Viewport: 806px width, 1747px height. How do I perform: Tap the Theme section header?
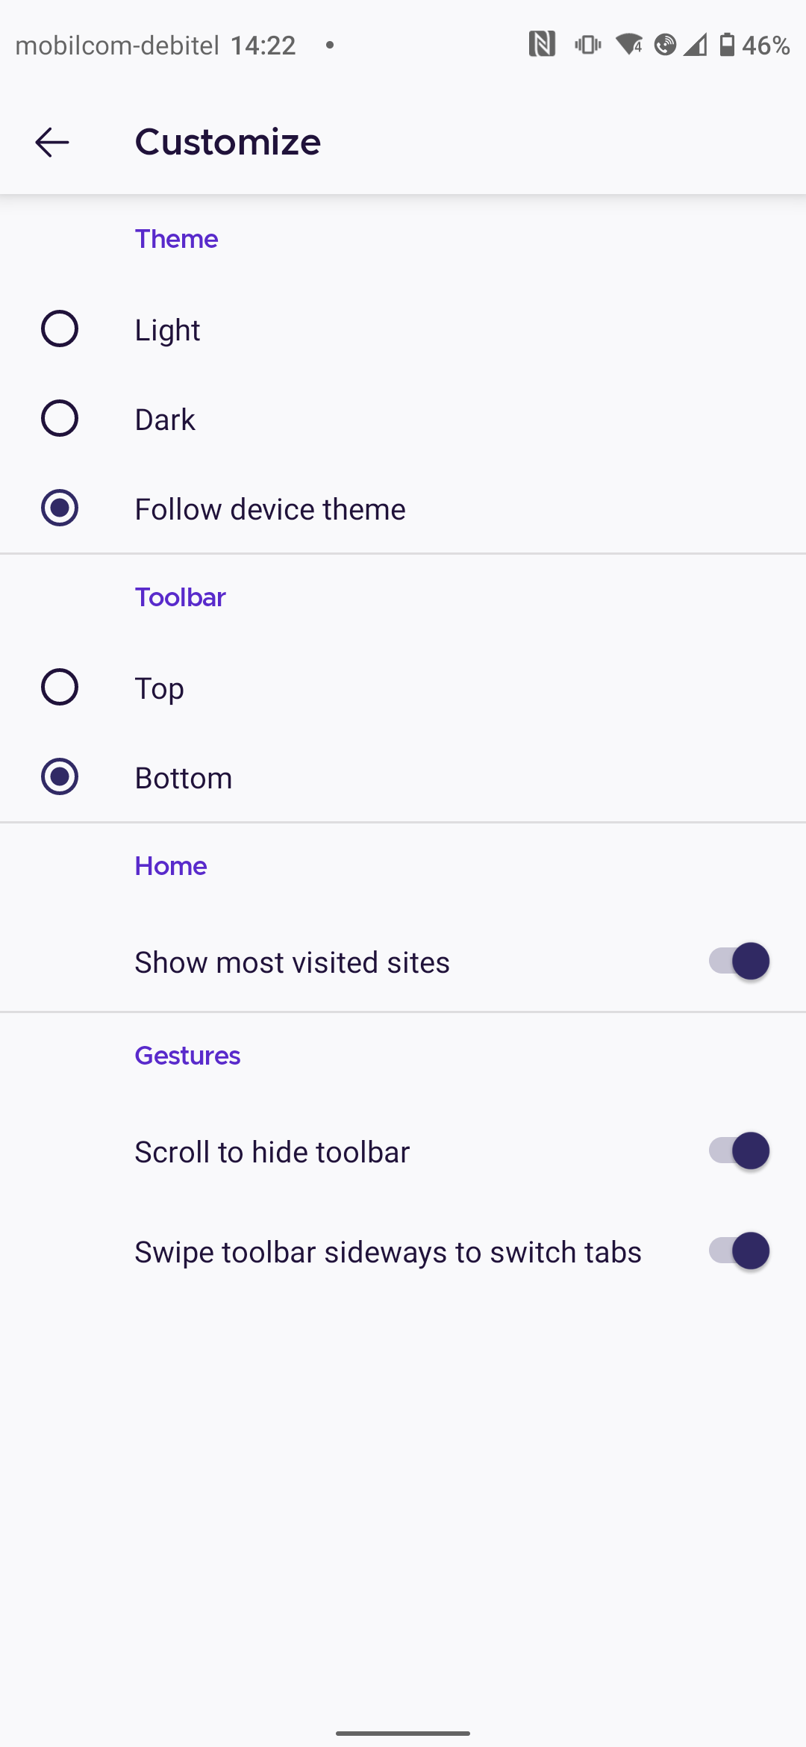(176, 239)
